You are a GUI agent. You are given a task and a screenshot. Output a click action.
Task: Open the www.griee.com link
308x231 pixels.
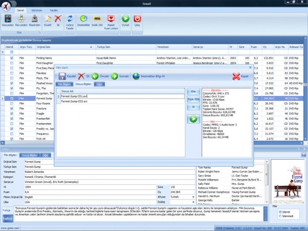coord(10,228)
